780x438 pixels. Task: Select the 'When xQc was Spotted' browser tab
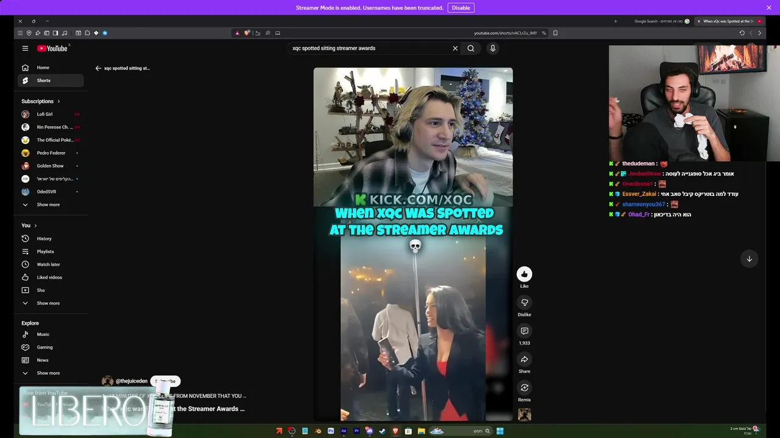729,21
